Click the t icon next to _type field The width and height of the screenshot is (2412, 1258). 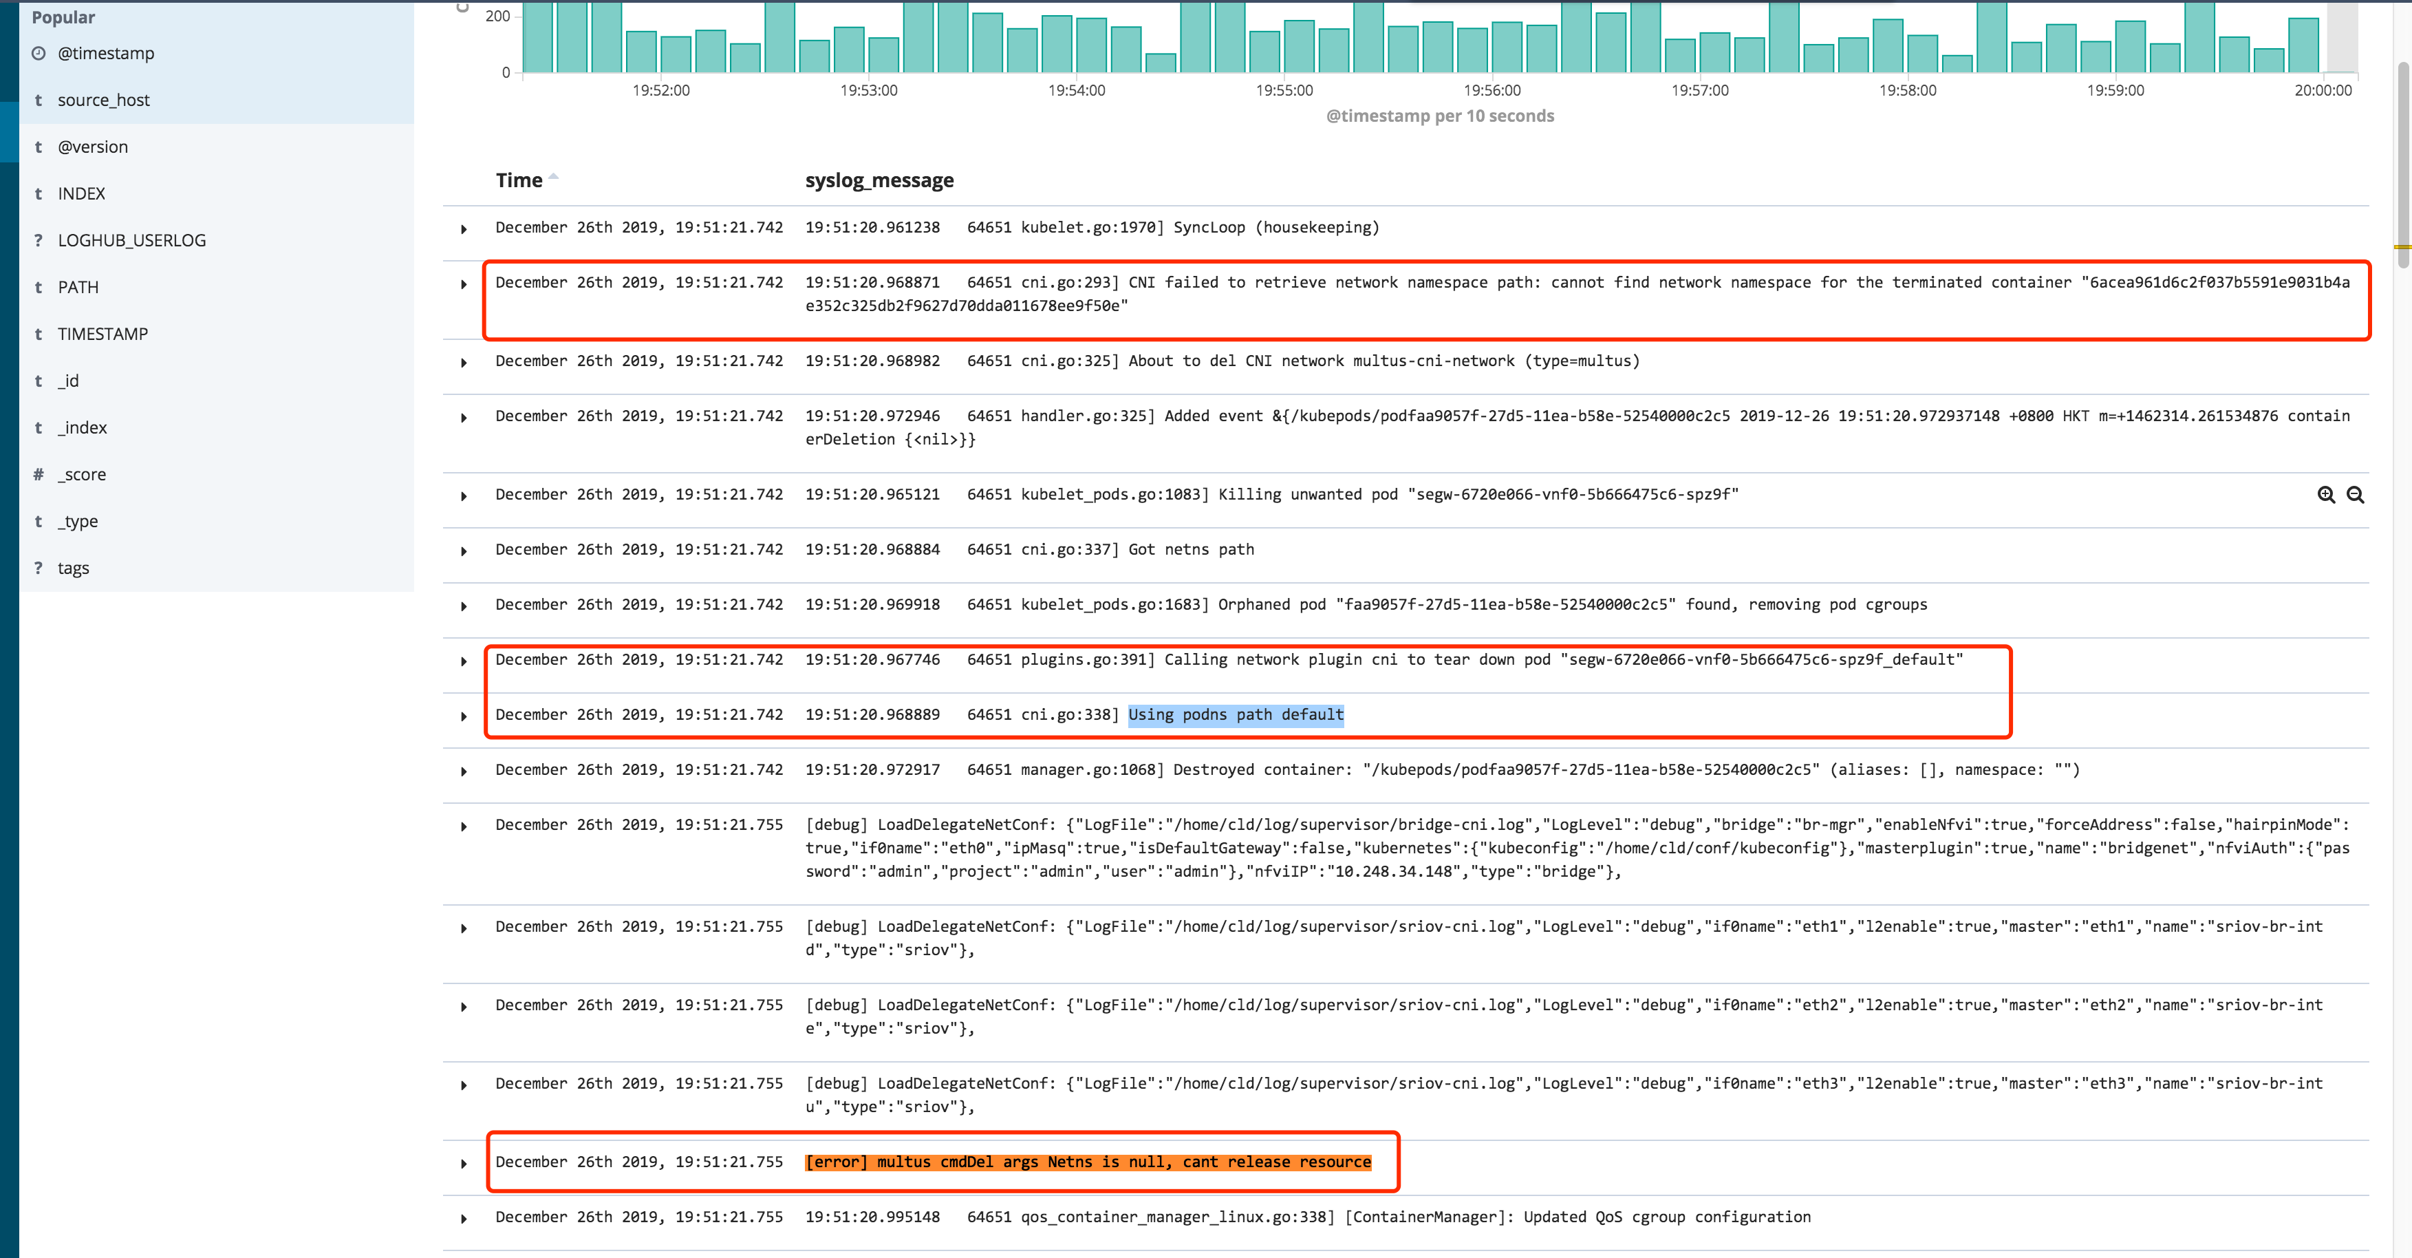pyautogui.click(x=37, y=521)
